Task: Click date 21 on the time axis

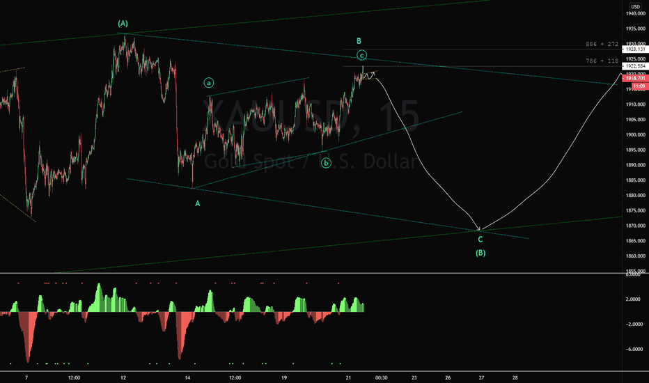Action: (x=348, y=377)
